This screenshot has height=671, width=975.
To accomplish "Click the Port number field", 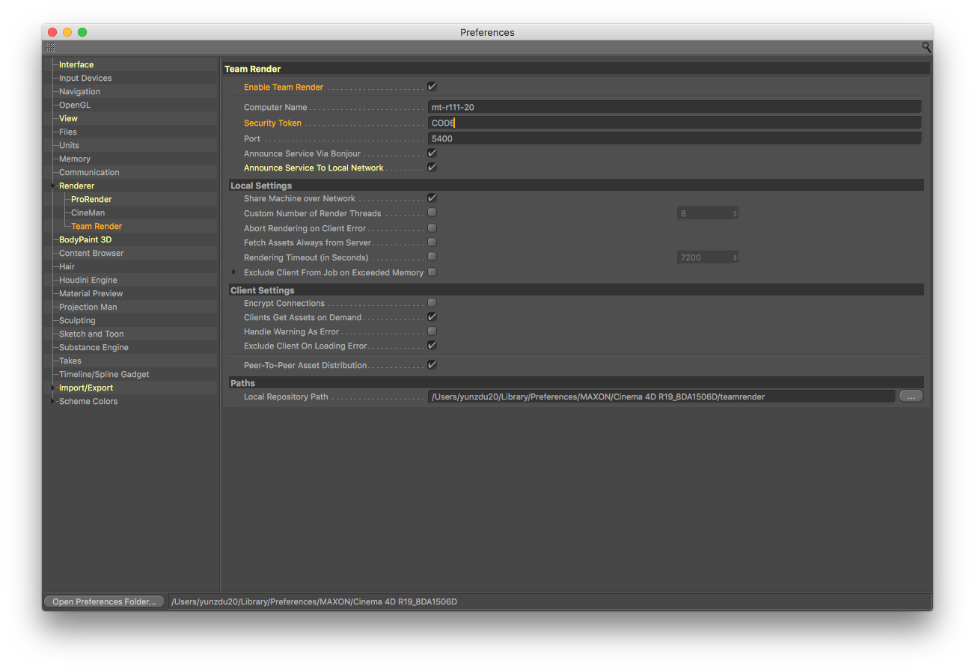I will click(x=674, y=138).
